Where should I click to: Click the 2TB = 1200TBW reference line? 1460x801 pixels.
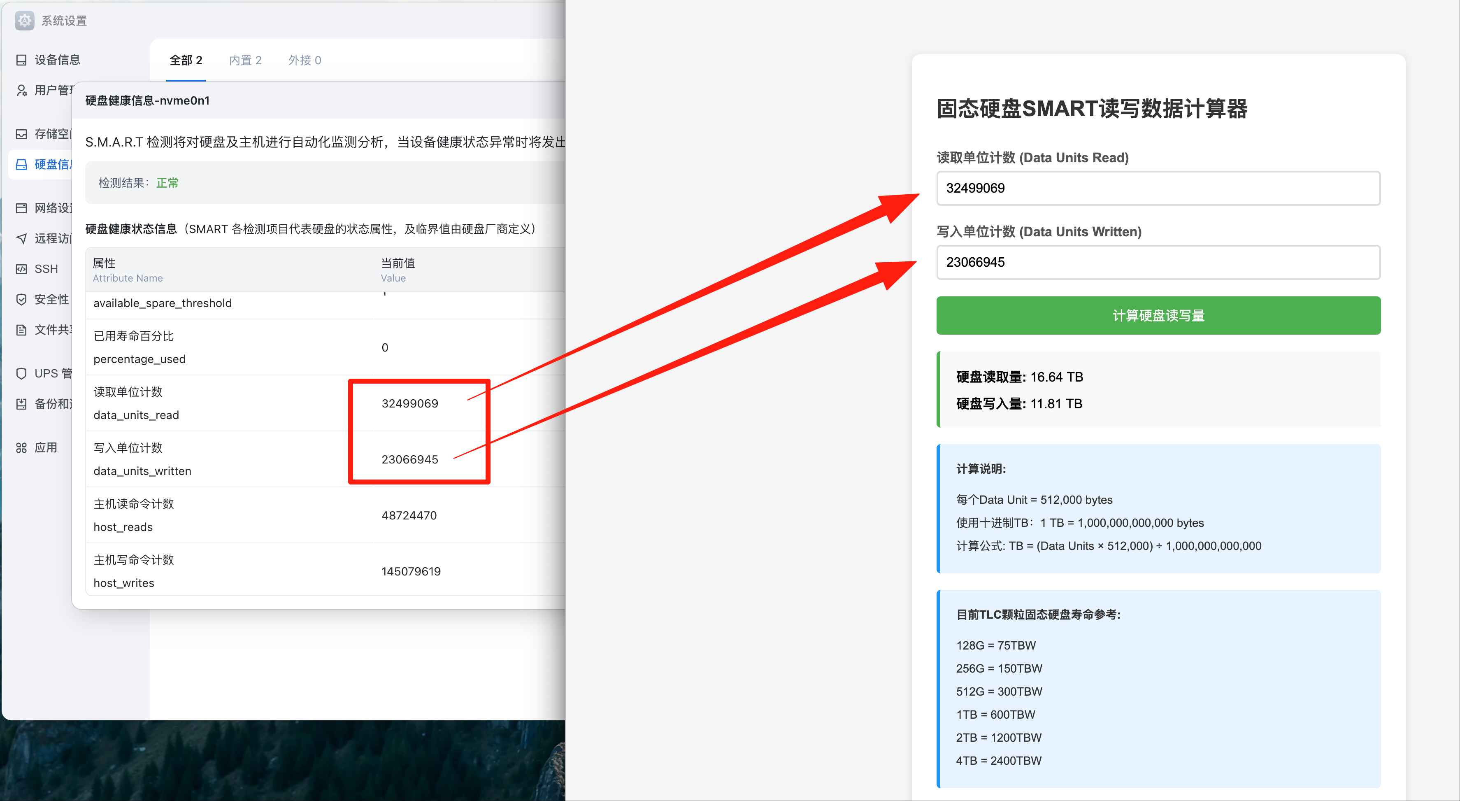tap(999, 738)
